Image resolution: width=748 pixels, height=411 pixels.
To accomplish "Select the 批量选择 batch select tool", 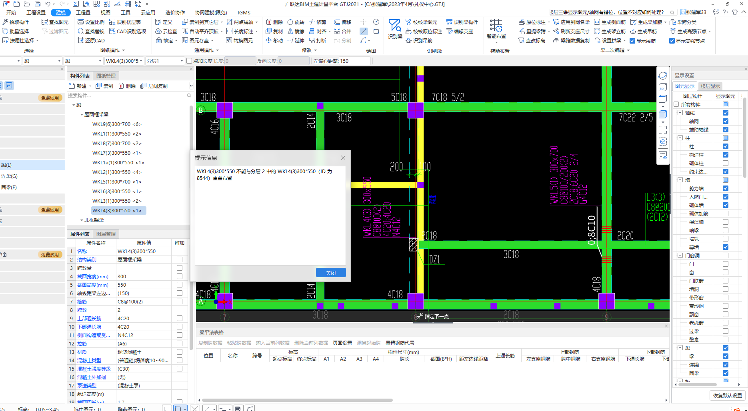I will 16,31.
